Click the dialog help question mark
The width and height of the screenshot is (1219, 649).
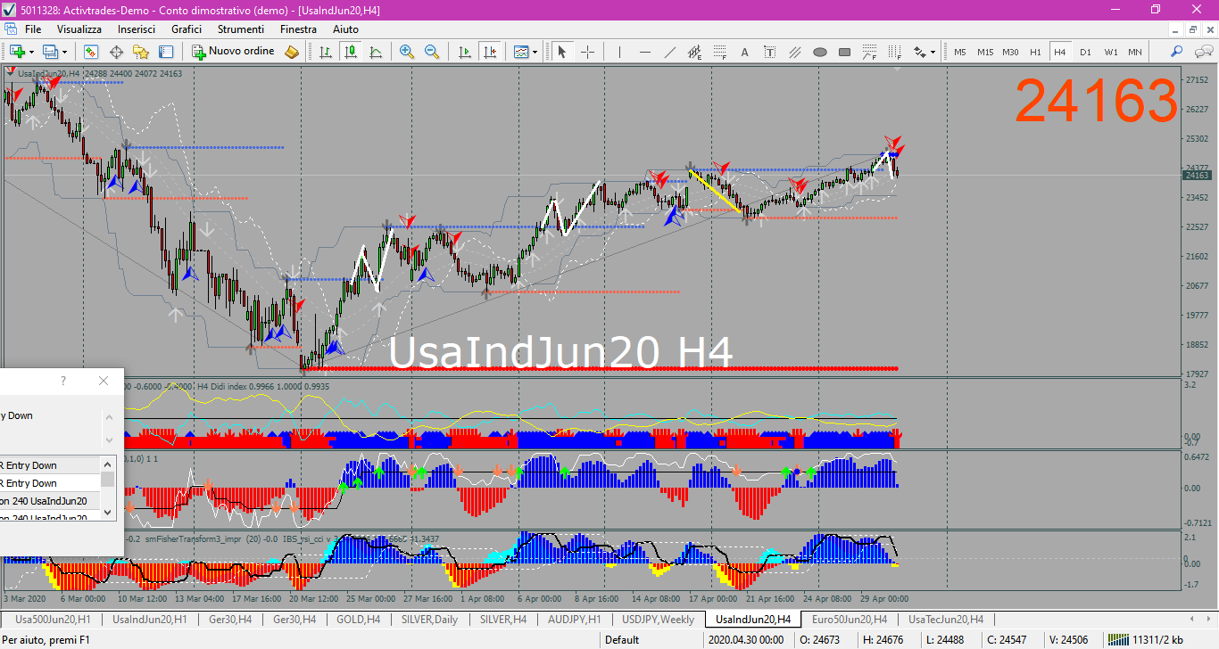click(x=62, y=381)
